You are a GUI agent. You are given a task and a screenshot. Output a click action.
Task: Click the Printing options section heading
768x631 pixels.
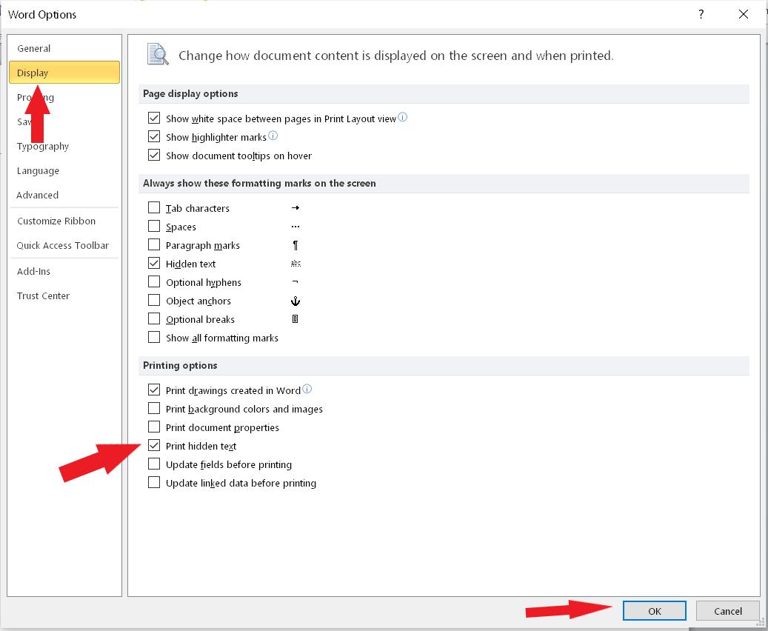pyautogui.click(x=180, y=365)
